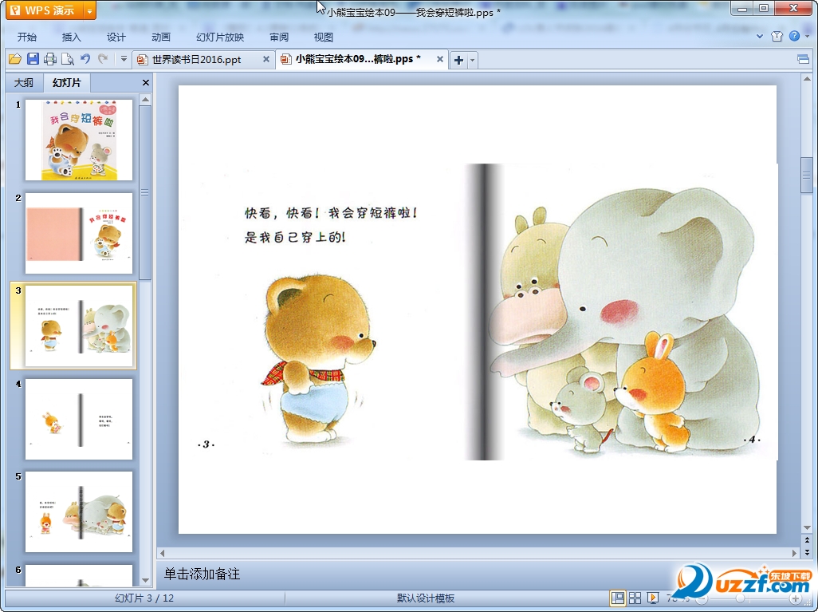
Task: Expand the new document dropdown arrow
Action: point(473,60)
